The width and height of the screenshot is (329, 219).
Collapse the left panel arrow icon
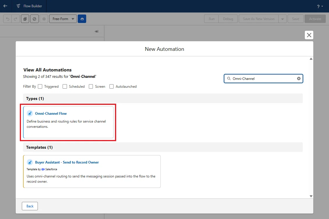point(96,31)
